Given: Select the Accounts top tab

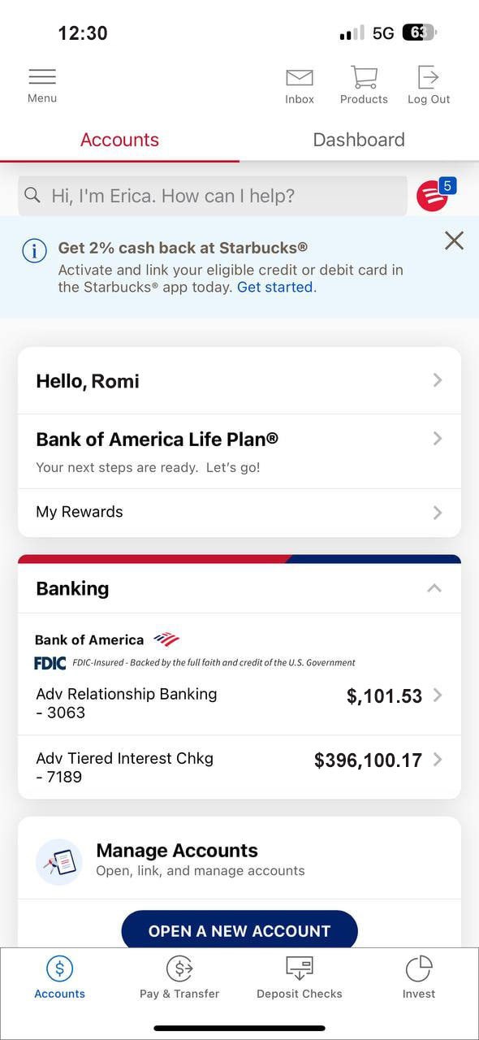Looking at the screenshot, I should click(119, 140).
